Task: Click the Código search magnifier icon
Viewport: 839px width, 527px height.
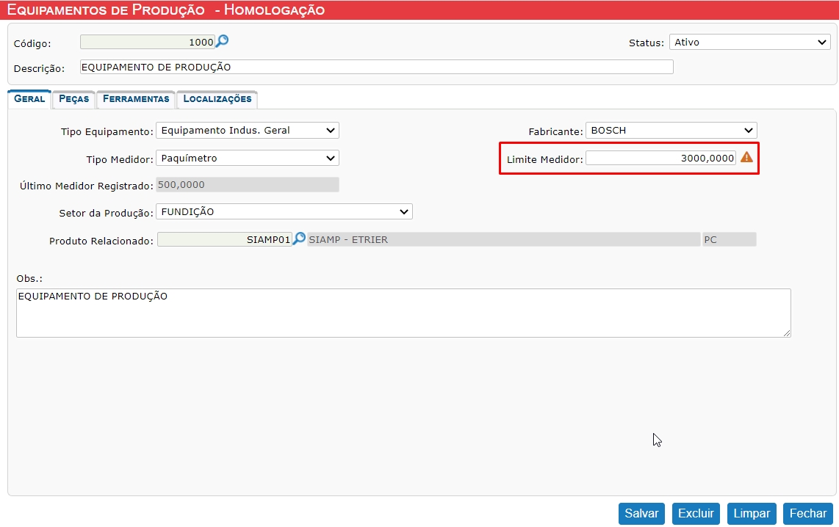Action: 222,41
